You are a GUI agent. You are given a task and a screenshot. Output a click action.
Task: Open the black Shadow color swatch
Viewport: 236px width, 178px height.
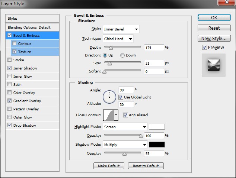click(157, 145)
